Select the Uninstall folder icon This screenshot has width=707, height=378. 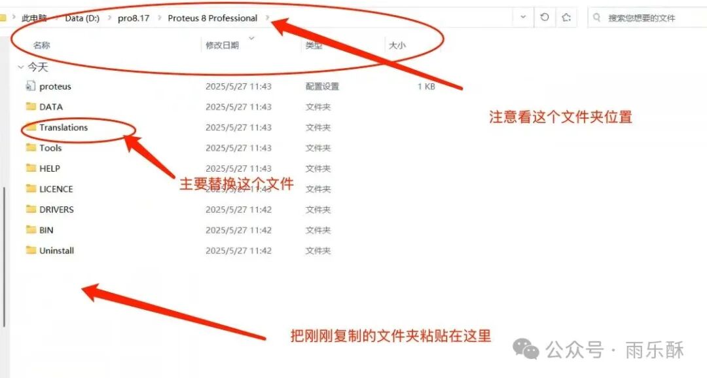[30, 250]
